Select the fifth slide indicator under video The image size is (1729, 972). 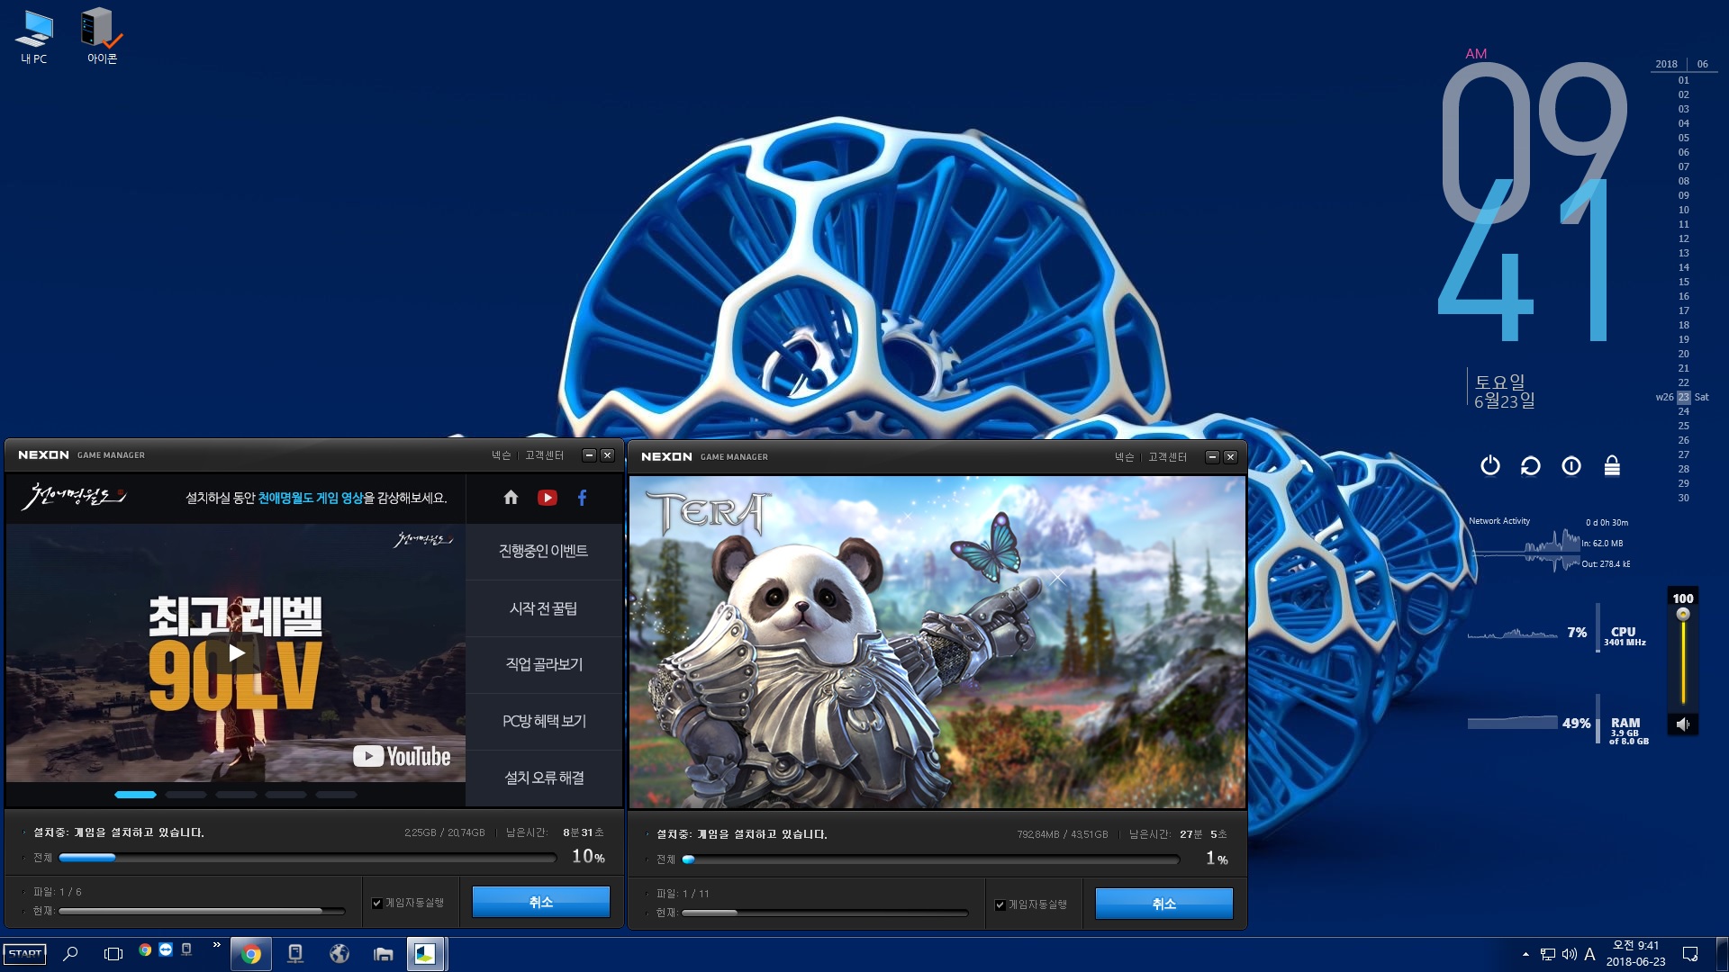click(337, 795)
